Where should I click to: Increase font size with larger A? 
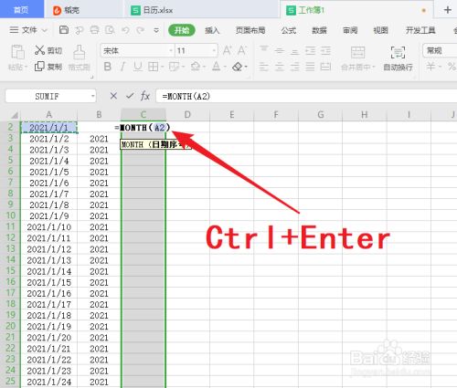point(228,50)
